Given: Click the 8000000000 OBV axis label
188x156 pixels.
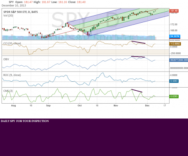Looking at the screenshot, I should (x=179, y=68).
